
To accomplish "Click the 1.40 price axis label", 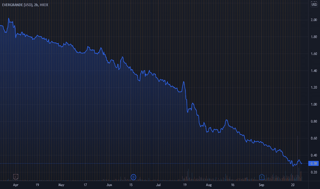I will click(x=314, y=71).
